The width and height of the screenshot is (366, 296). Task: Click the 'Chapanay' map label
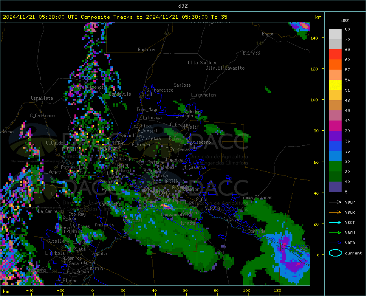173,160
